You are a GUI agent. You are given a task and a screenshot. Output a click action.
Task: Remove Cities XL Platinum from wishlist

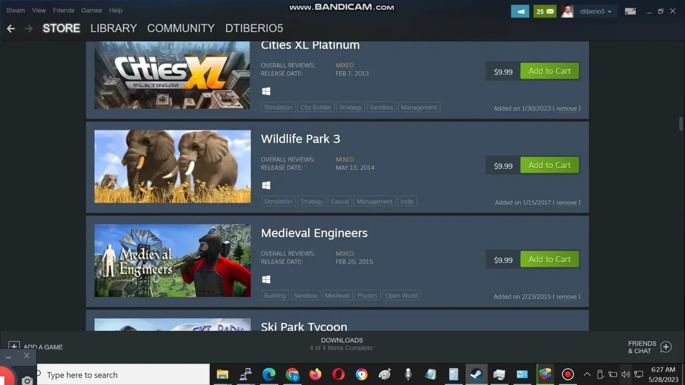[x=566, y=109]
